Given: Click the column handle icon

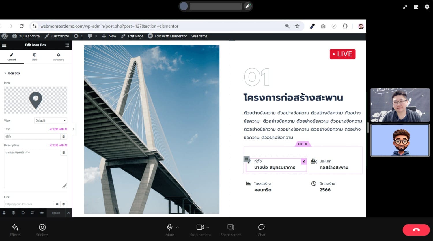Looking at the screenshot, I should pos(246,159).
